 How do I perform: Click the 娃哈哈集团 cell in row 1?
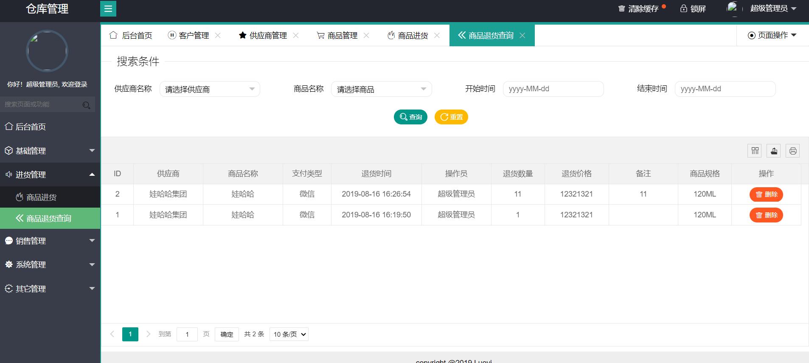(168, 194)
